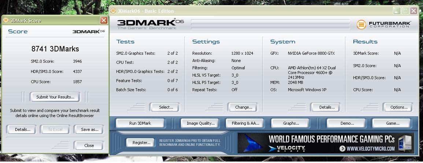Click the Register 3DMark06 Pro description text

click(190, 143)
